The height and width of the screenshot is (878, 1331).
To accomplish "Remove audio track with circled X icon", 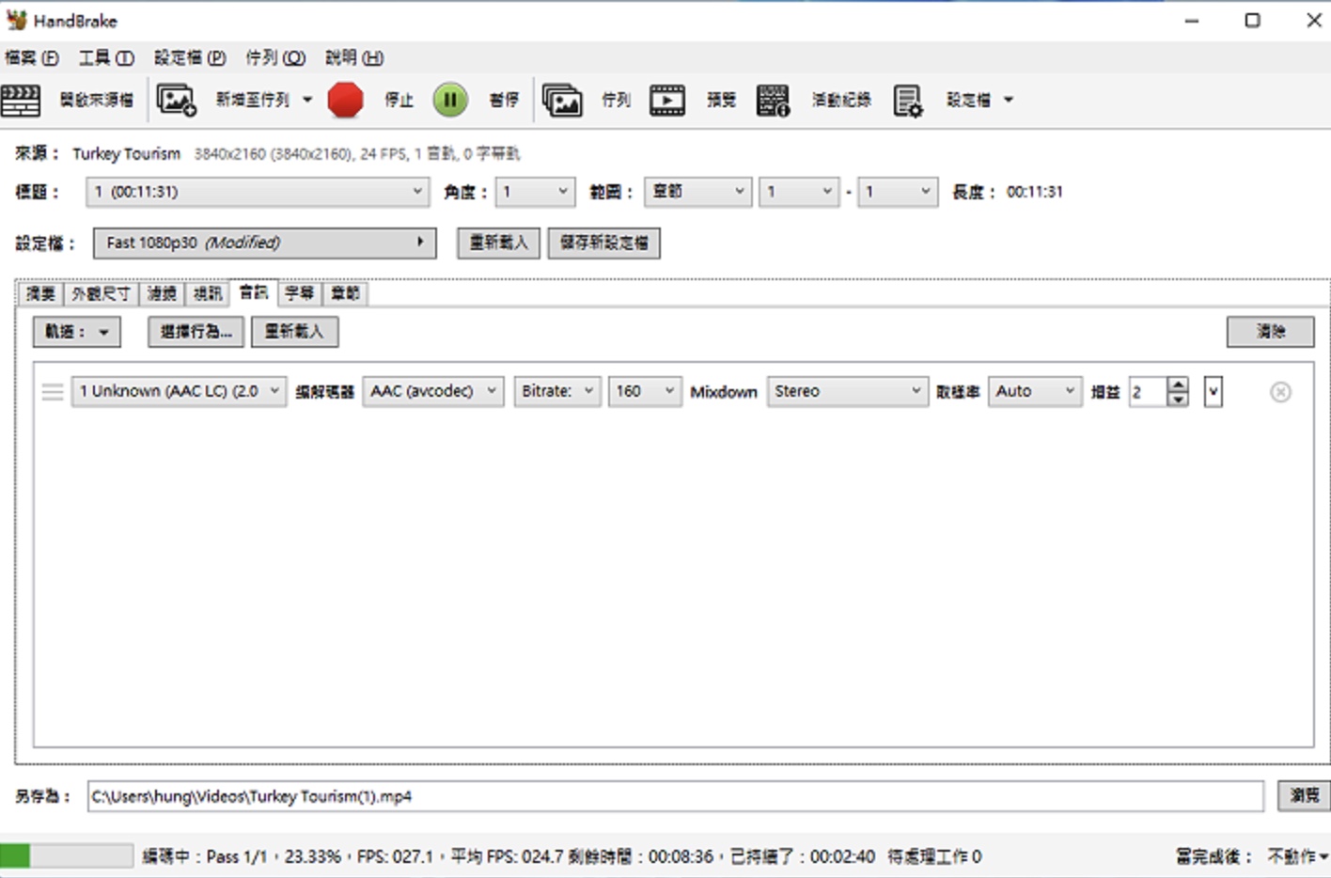I will pos(1280,392).
